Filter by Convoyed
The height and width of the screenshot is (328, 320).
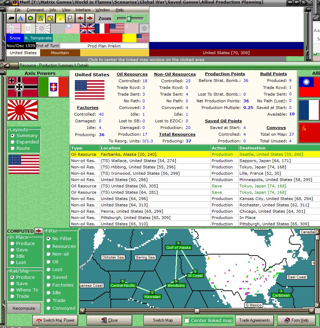(48, 308)
